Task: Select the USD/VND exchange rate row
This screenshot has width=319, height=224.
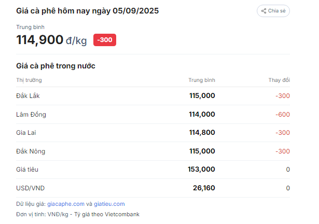Action: coord(153,188)
